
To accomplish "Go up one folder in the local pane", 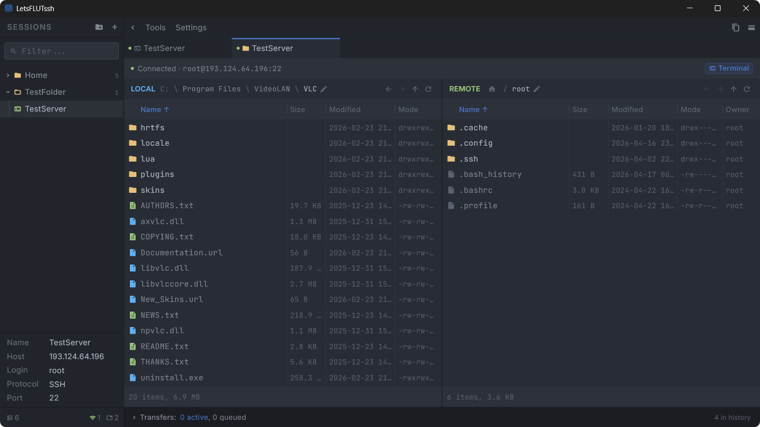I will click(415, 89).
